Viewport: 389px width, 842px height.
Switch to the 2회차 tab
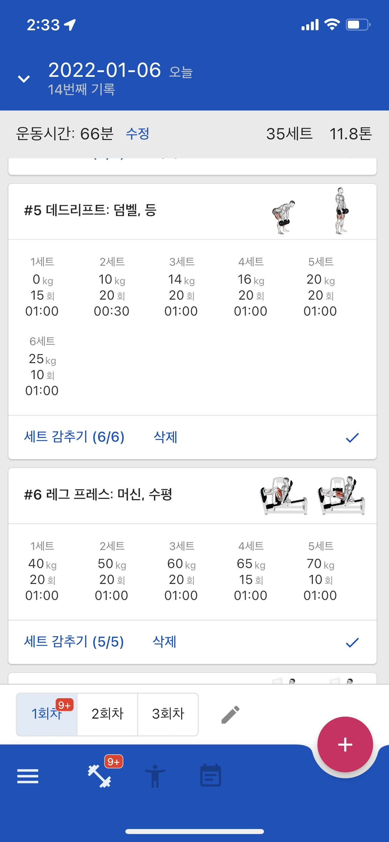pyautogui.click(x=107, y=714)
